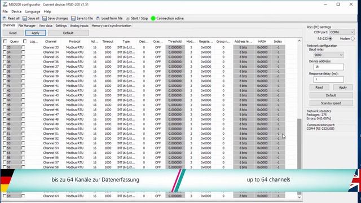Enable the query checkbox for row 33

5,47
